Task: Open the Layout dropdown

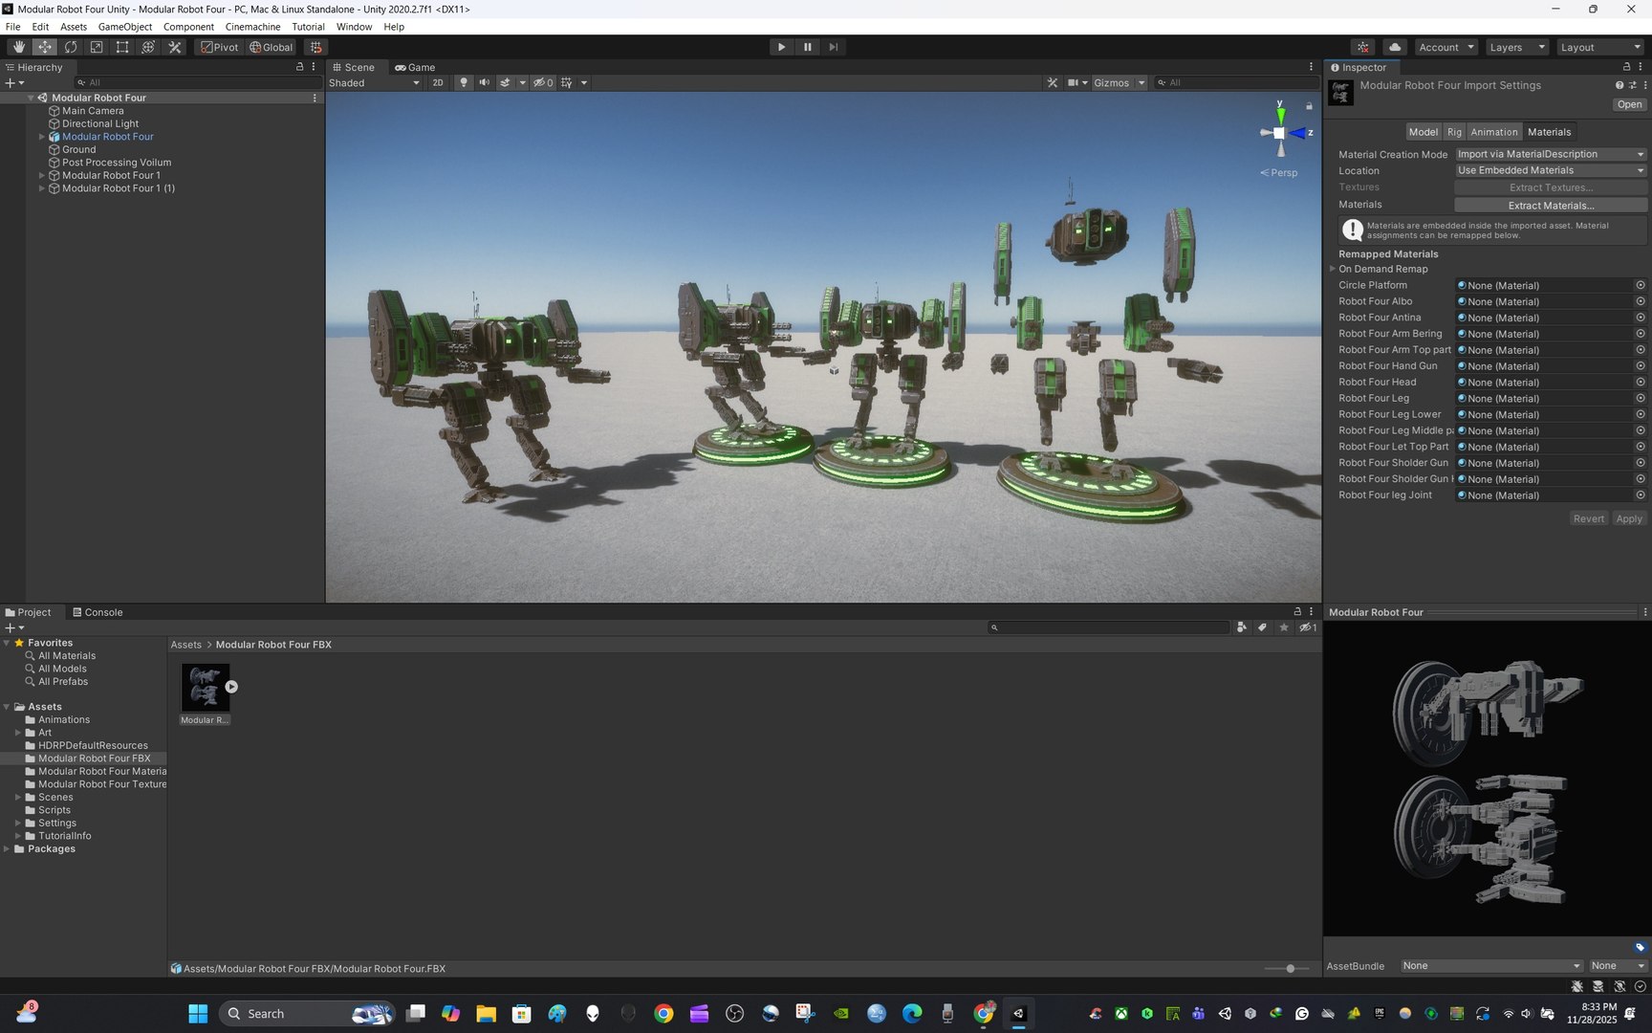Action: click(1599, 47)
